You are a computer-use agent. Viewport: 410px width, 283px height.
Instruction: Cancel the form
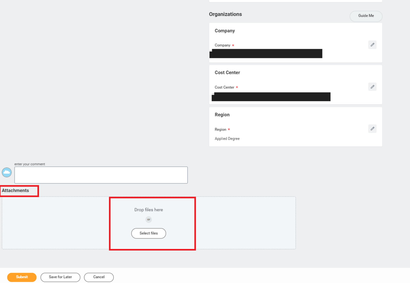(99, 277)
